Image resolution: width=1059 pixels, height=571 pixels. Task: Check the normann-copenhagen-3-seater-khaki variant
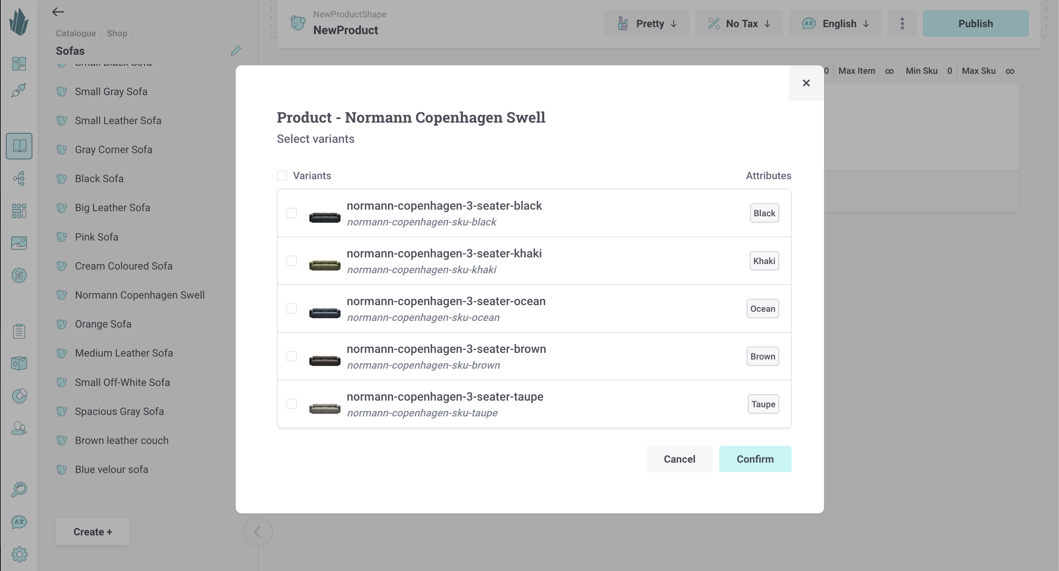[292, 261]
